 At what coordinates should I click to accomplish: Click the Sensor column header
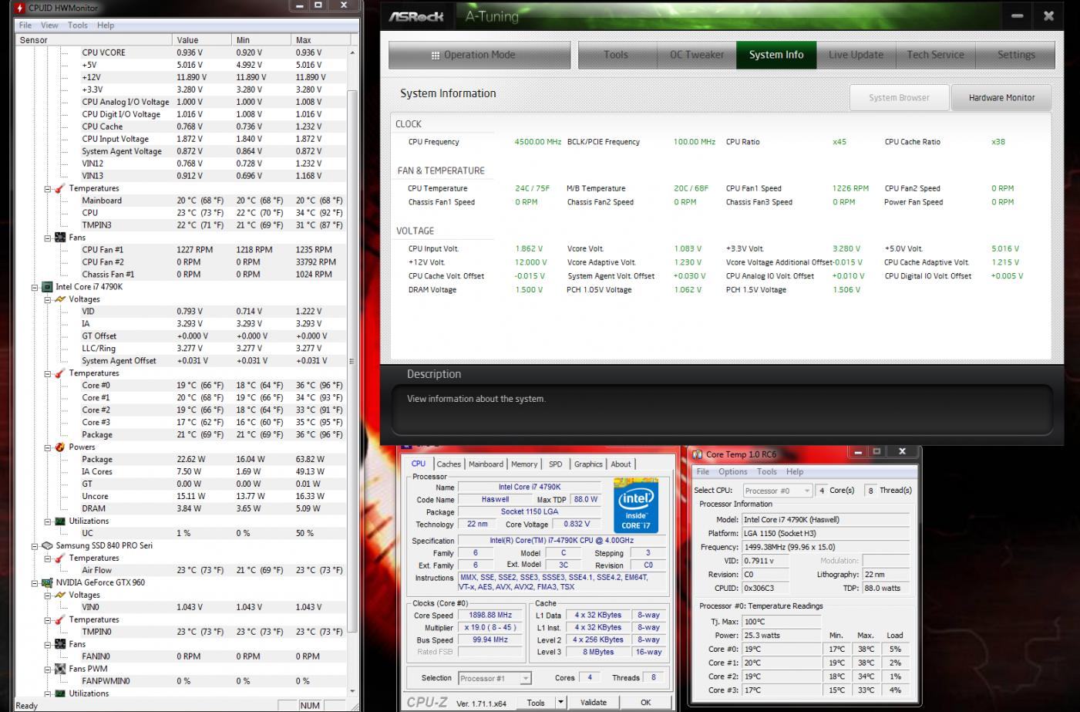94,39
